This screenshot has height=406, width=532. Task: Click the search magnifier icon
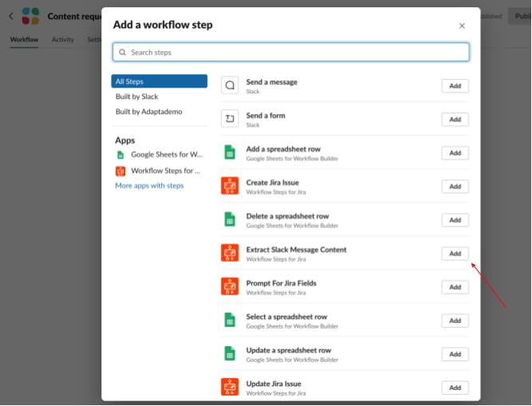point(123,52)
